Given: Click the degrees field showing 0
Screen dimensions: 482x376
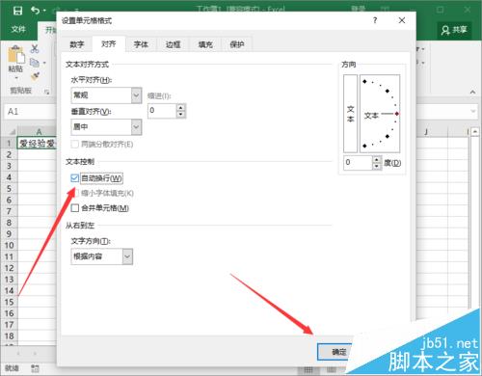Looking at the screenshot, I should (358, 163).
